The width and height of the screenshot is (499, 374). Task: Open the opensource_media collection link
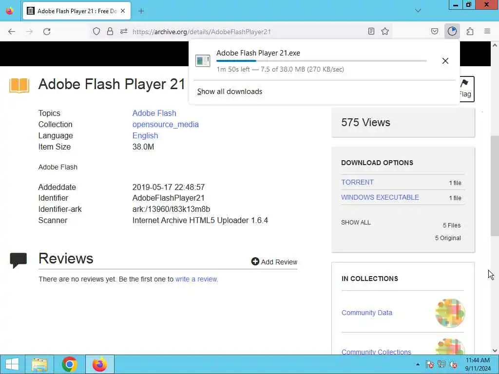(x=166, y=124)
